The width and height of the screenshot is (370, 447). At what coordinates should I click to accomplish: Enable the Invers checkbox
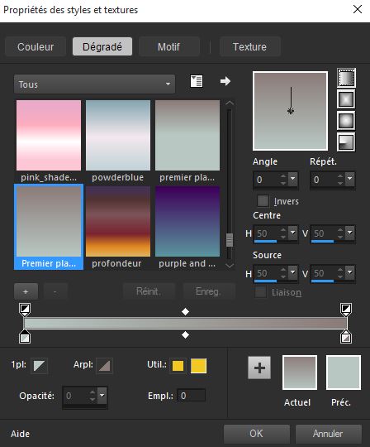click(263, 200)
